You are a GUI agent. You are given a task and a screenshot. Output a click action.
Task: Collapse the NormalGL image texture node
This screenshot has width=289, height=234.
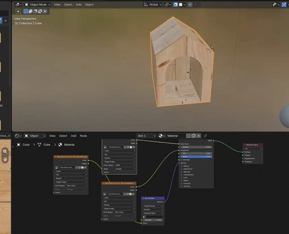click(56, 157)
